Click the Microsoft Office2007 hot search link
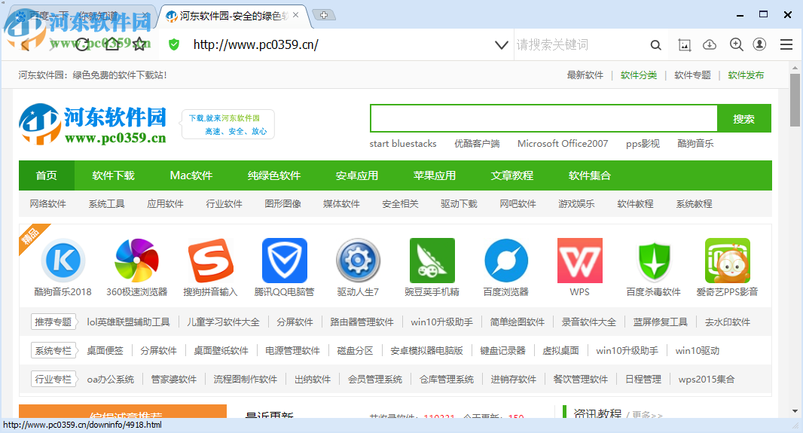 coord(563,144)
